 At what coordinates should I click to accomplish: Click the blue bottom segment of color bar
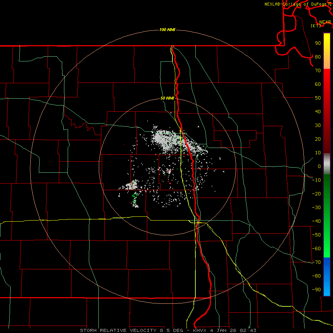tap(327, 276)
